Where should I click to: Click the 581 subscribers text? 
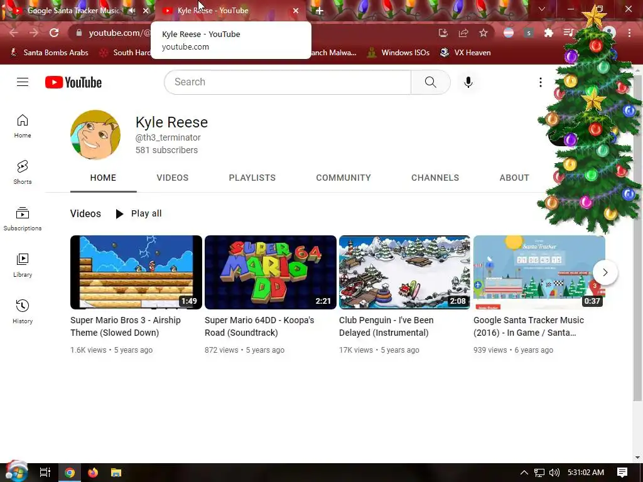pyautogui.click(x=166, y=150)
